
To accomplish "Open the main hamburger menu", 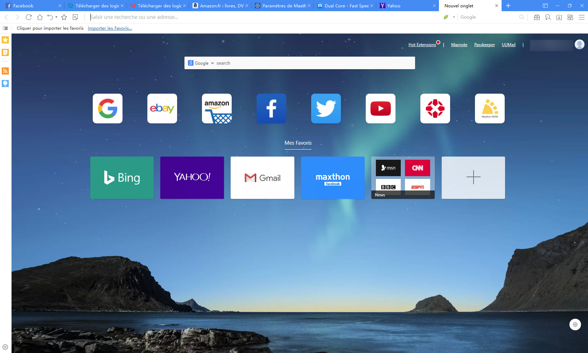I will 582,17.
